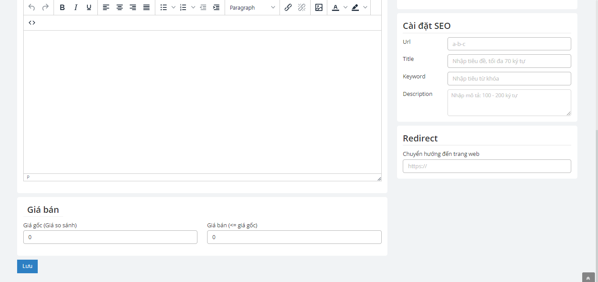
Task: Open the source code view
Action: tap(32, 23)
